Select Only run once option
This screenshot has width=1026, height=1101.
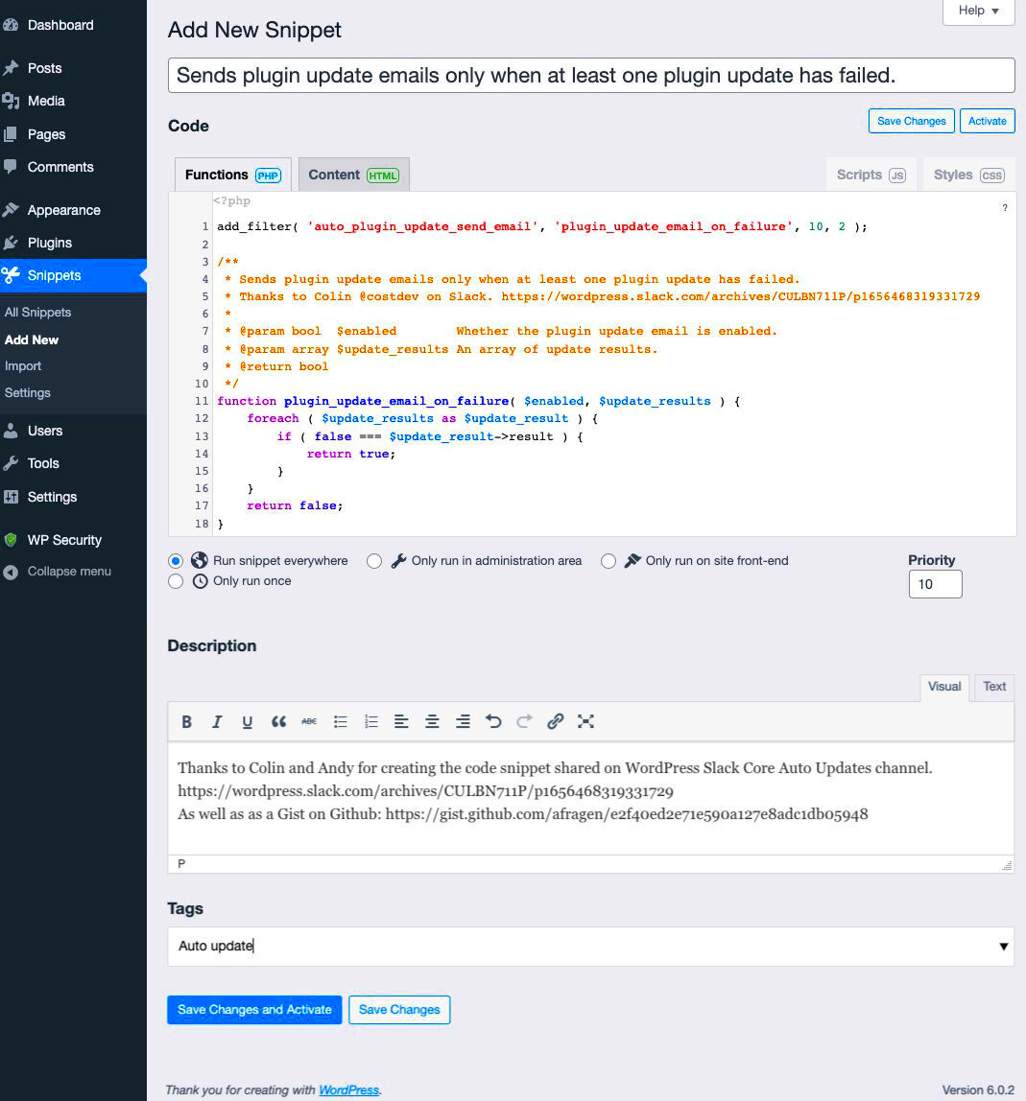176,581
